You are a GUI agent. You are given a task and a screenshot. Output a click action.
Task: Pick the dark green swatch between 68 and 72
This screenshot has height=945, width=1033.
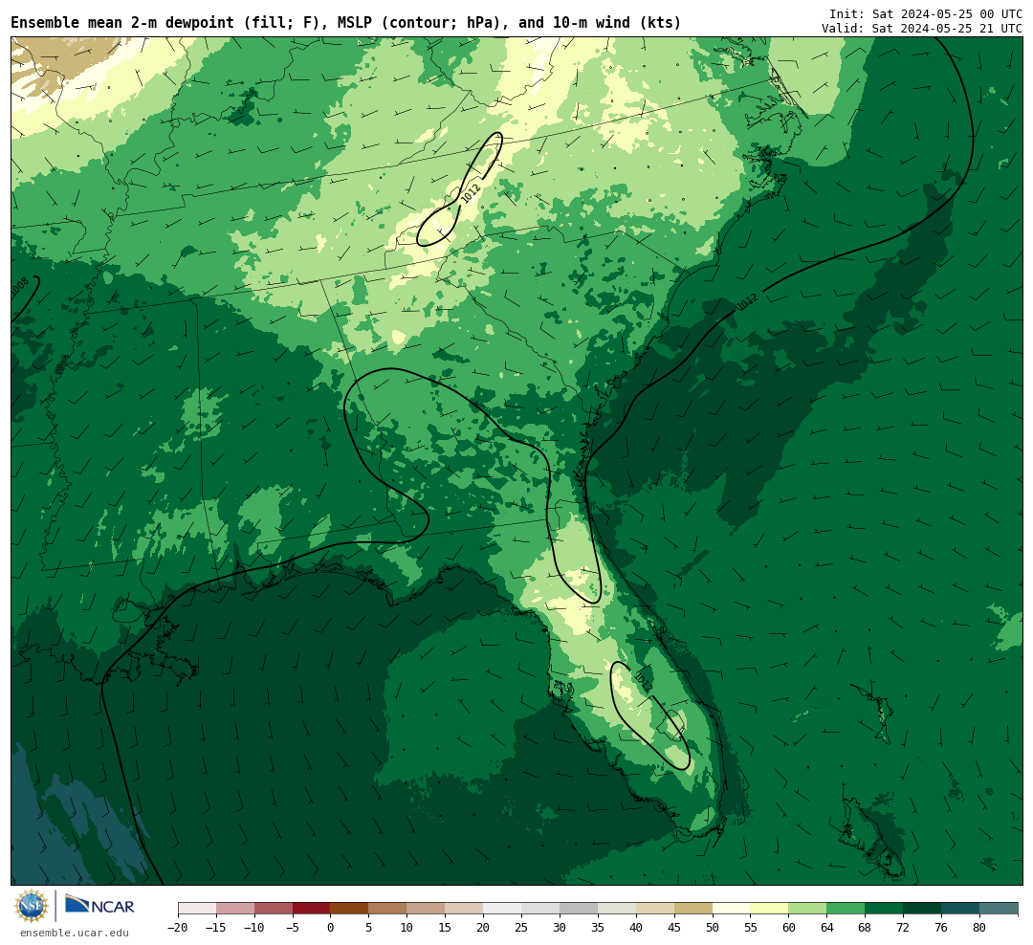[x=885, y=909]
